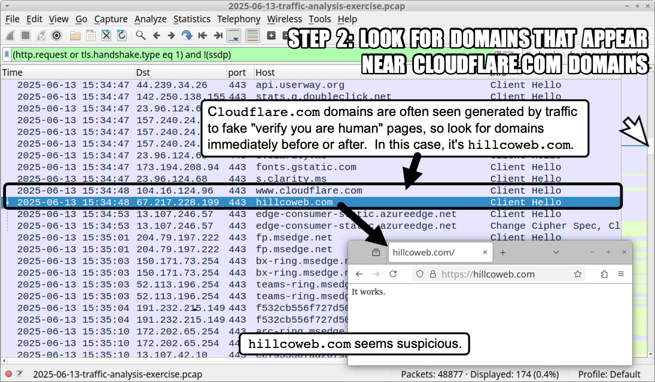Image resolution: width=655 pixels, height=382 pixels.
Task: Close the hillcoweb.com/ browser tab
Action: (485, 252)
